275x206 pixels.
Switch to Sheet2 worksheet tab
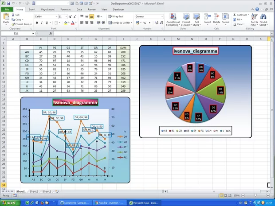click(34, 191)
